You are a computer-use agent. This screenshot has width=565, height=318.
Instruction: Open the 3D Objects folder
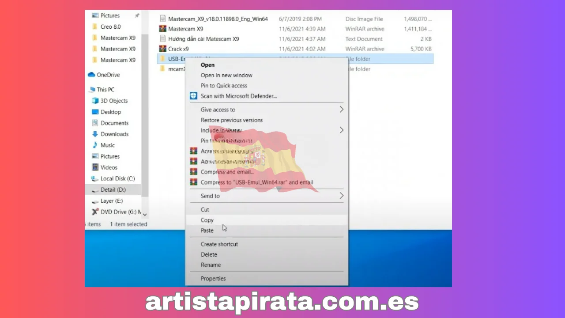coord(110,101)
